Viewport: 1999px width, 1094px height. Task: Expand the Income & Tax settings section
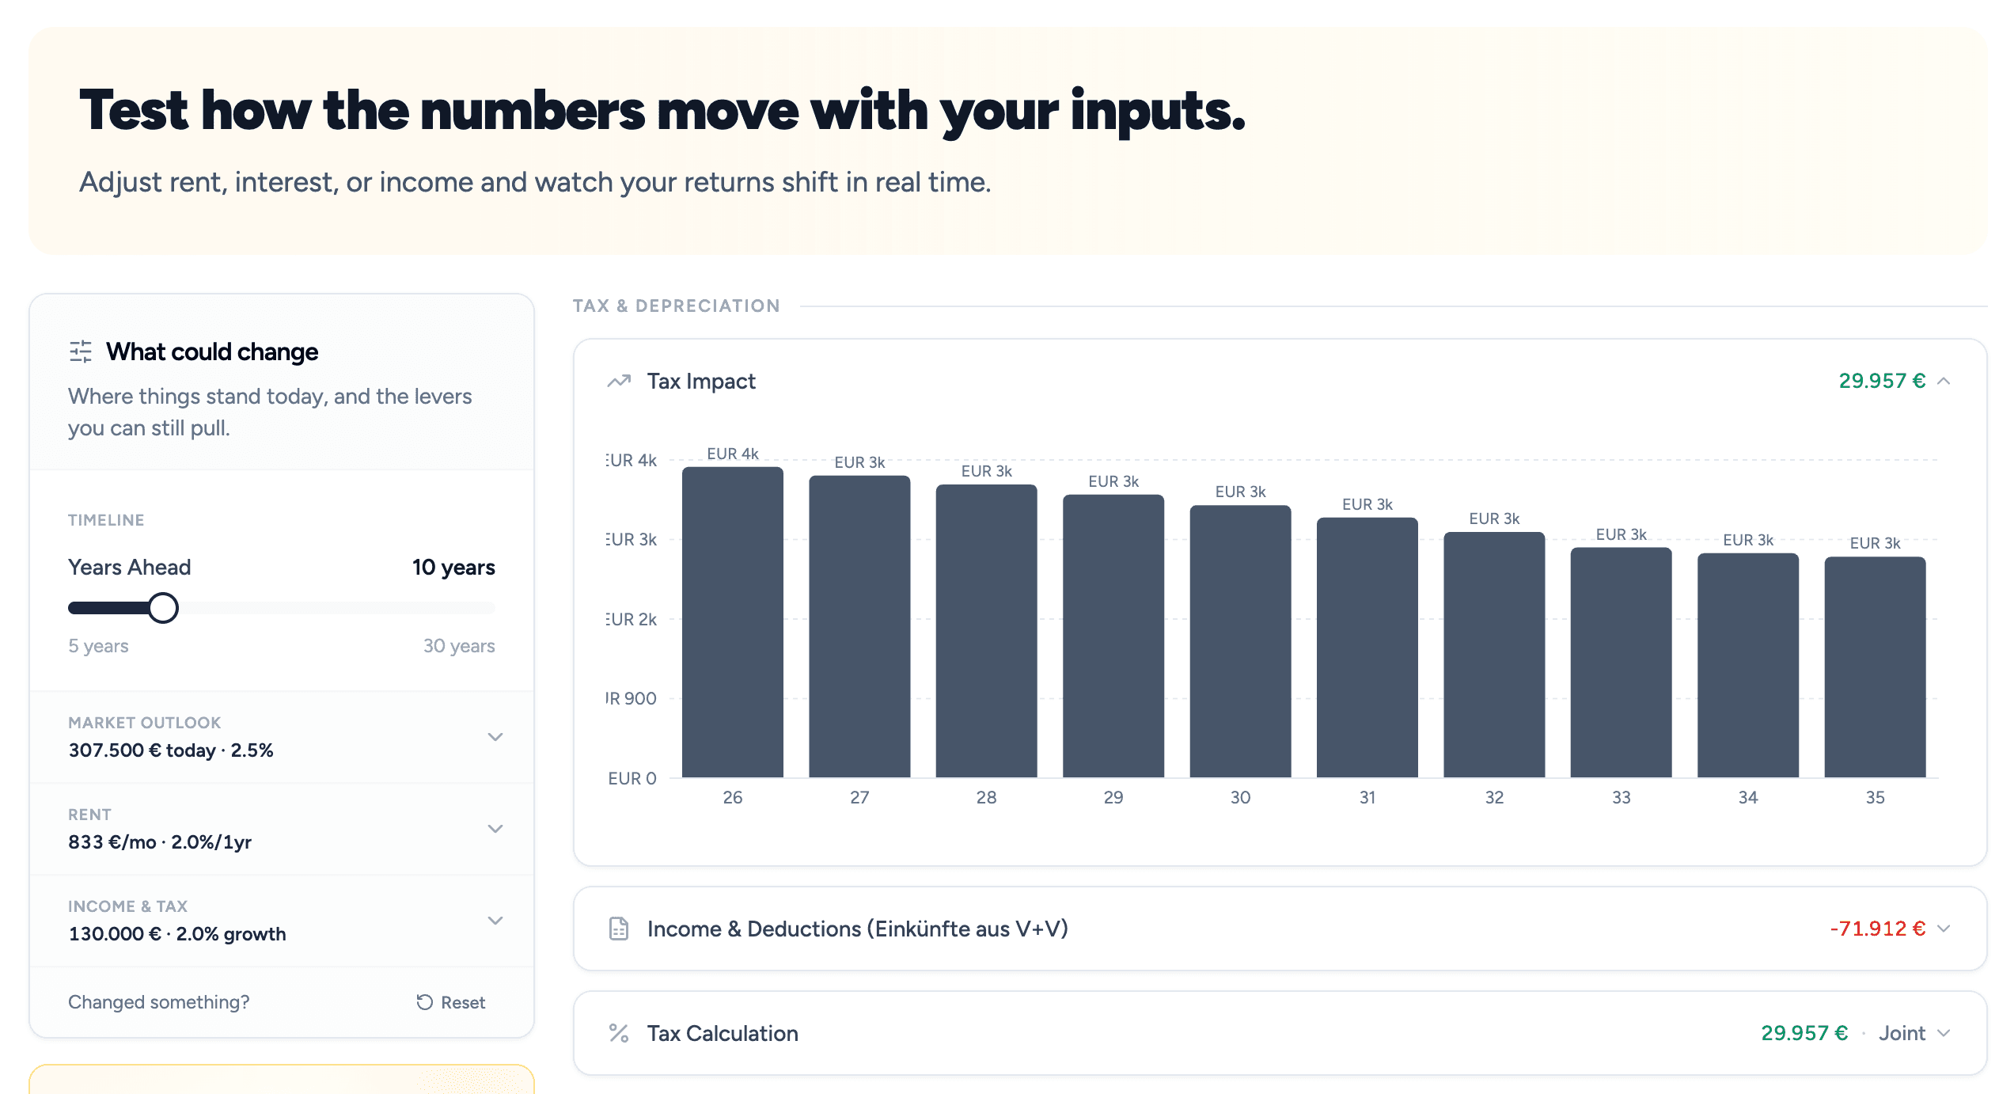(x=282, y=921)
